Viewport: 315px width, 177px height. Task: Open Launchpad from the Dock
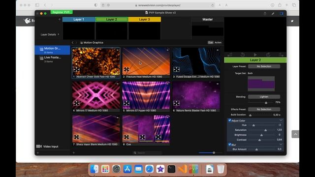[x=105, y=169]
